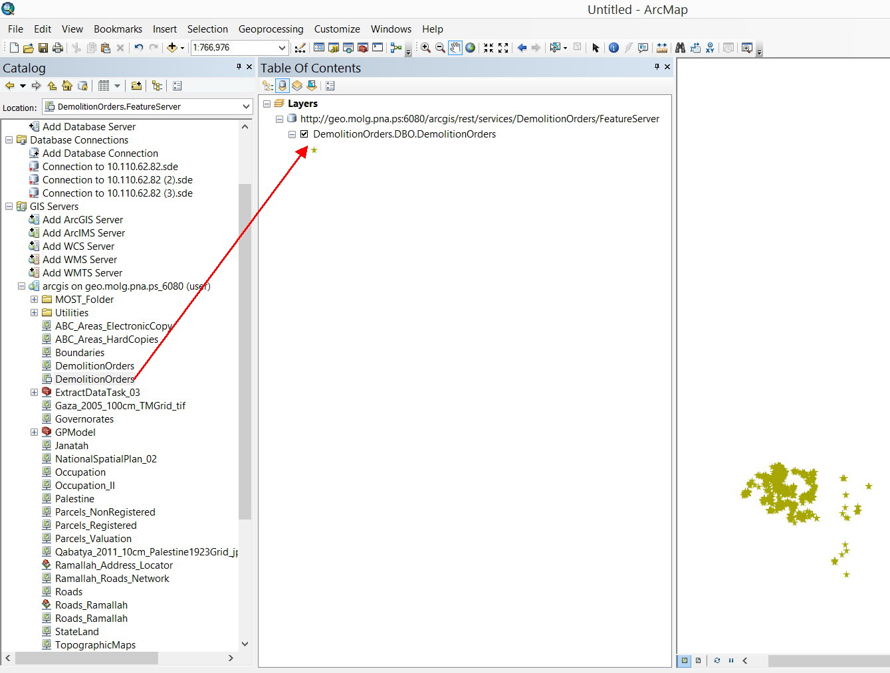Screen dimensions: 890x673
Task: Go to Catalog Home folder
Action: click(x=67, y=86)
